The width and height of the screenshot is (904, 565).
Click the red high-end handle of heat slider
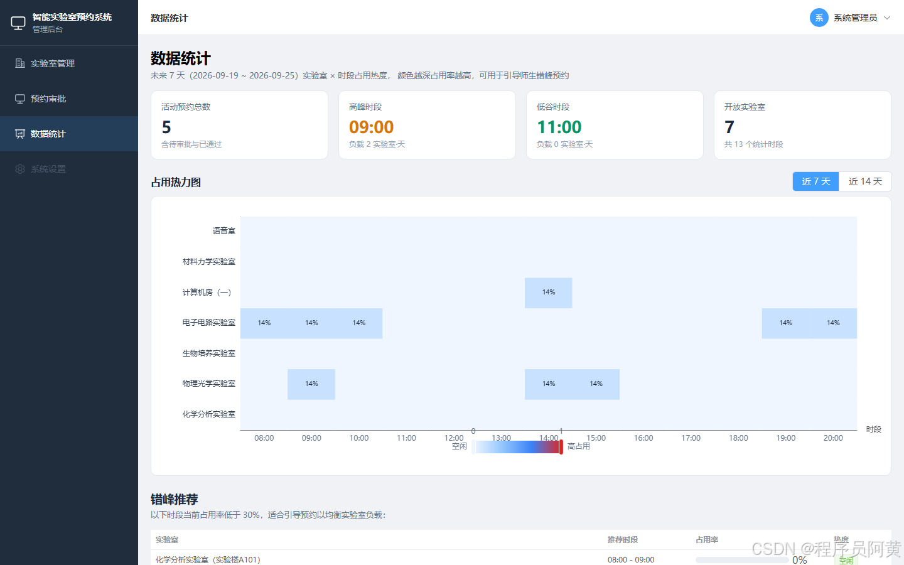click(x=561, y=447)
